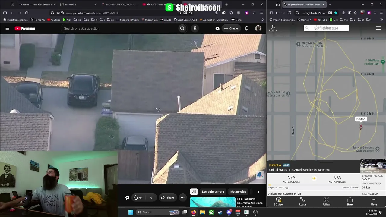Open extensions menu in YouTube window
Screen dimensions: 386x217
click(231, 13)
